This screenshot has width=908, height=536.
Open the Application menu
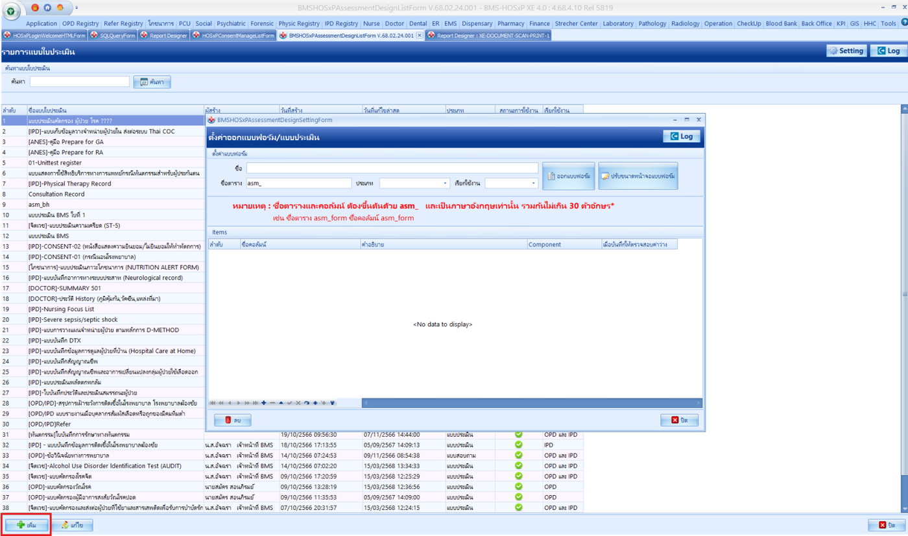tap(42, 23)
